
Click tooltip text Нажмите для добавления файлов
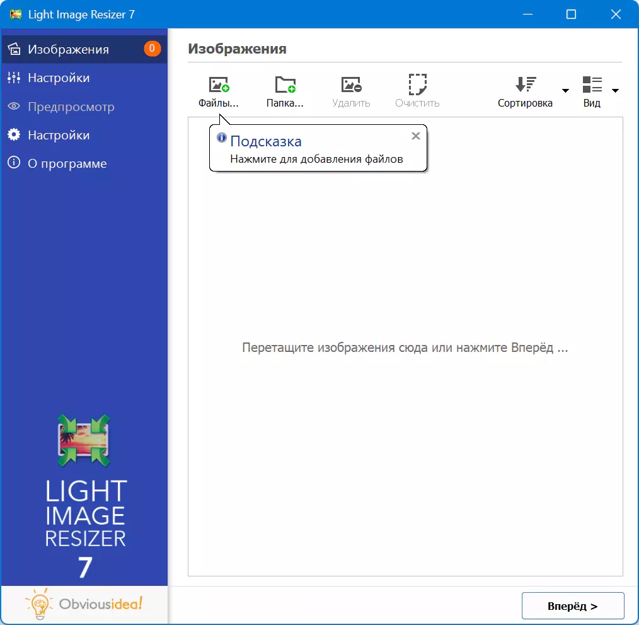coord(316,159)
